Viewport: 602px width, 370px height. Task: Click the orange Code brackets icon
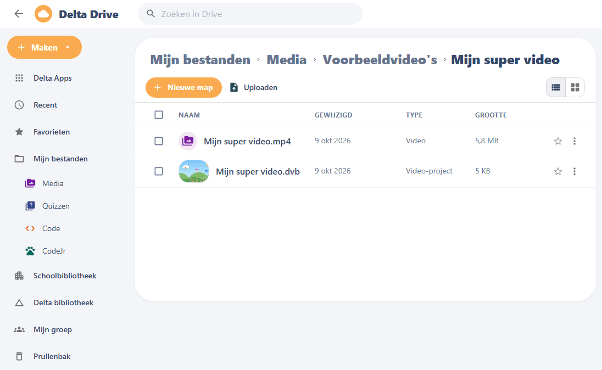click(x=30, y=228)
